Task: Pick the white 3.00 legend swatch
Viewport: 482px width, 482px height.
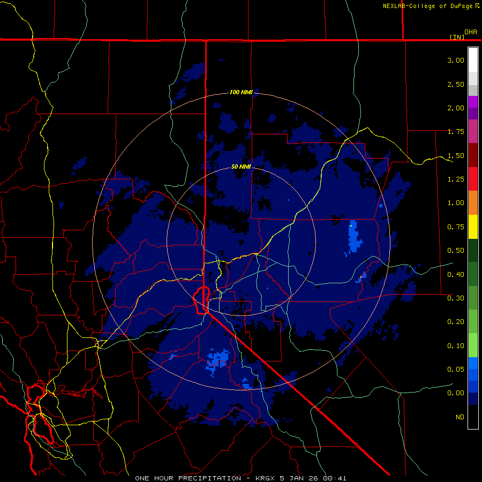Action: tap(473, 60)
